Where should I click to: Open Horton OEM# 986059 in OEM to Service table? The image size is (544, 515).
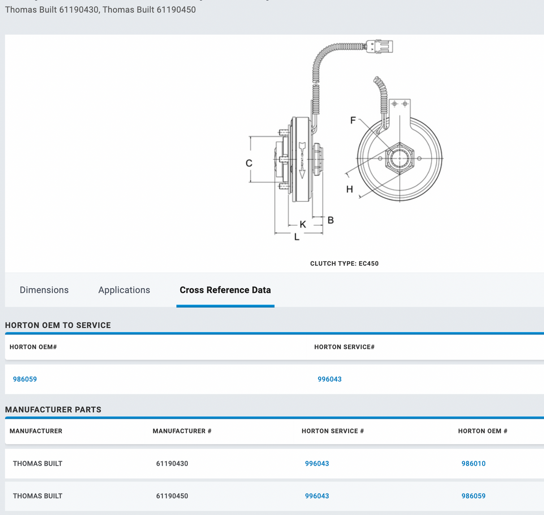[x=25, y=379]
